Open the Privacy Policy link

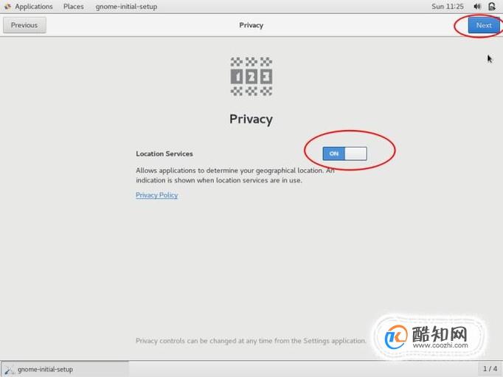coord(156,195)
